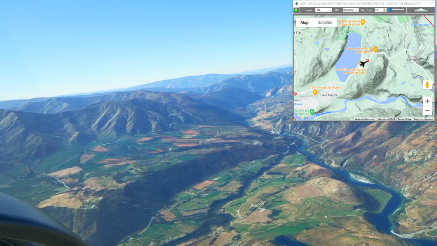Increase Map Zoom with stepper up arrow
Image resolution: width=437 pixels, height=246 pixels.
coord(385,9)
